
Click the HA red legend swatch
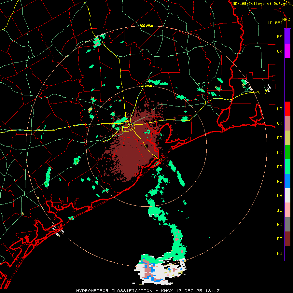[287, 109]
